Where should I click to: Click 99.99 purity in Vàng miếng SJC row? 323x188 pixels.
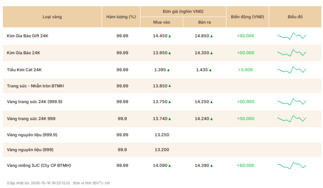click(122, 166)
